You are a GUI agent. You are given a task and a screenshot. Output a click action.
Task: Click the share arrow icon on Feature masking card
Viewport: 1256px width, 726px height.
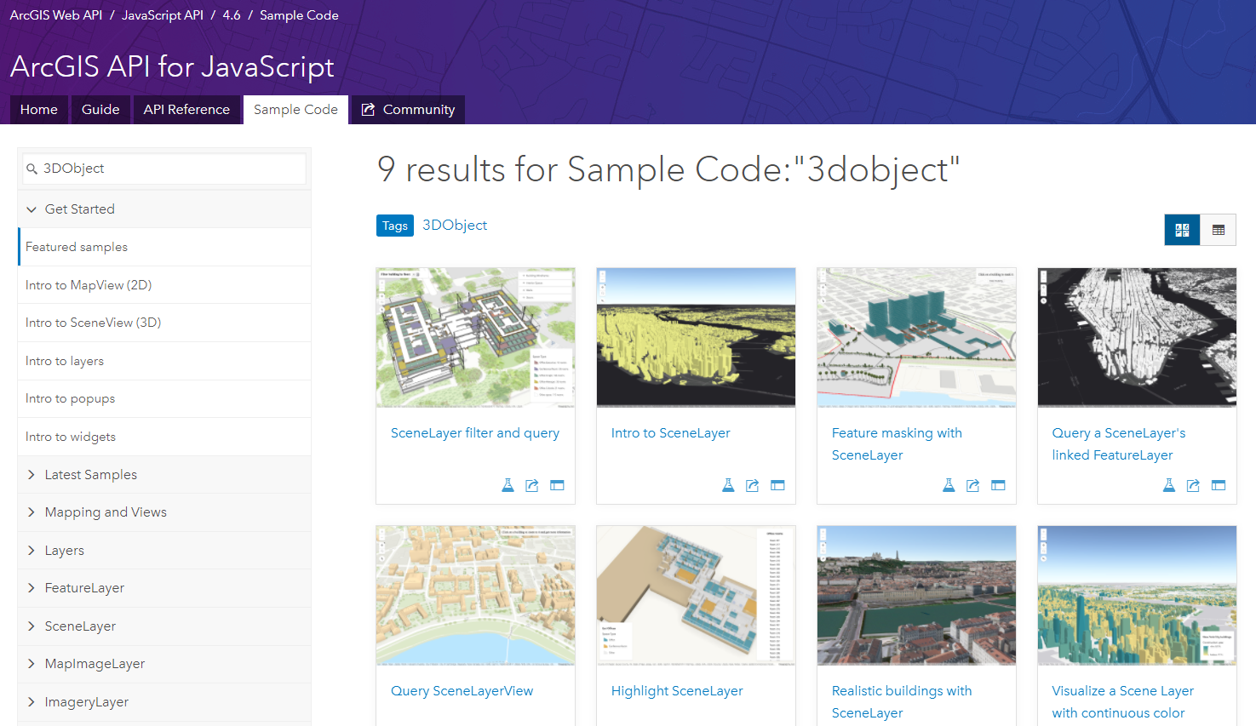coord(973,485)
